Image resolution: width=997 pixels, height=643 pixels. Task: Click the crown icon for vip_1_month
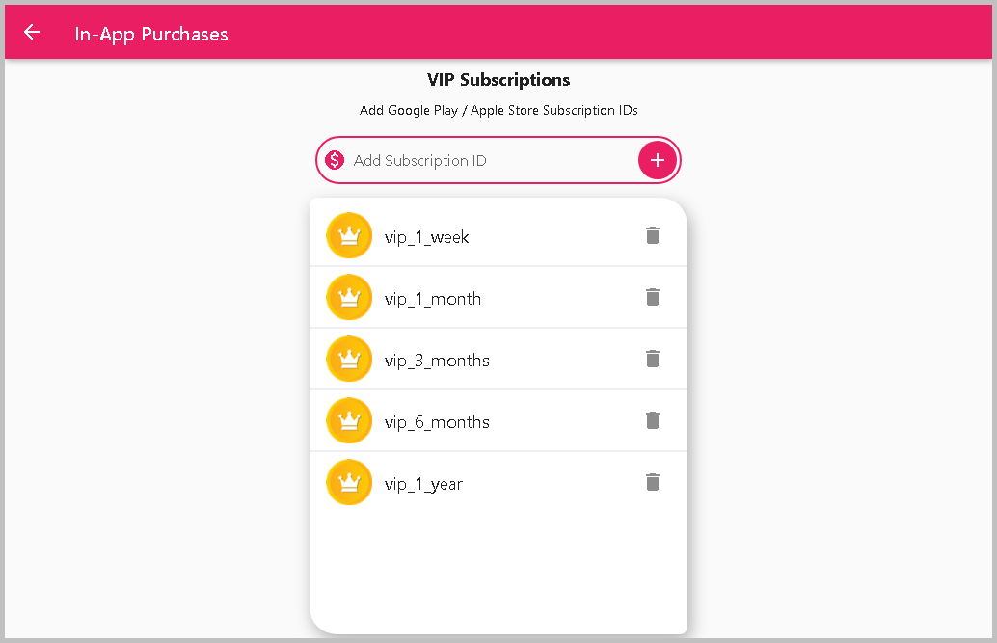349,298
